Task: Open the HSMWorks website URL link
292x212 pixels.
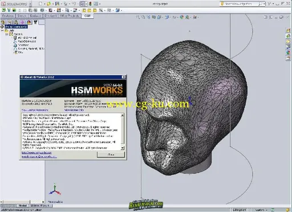Action: point(36,153)
